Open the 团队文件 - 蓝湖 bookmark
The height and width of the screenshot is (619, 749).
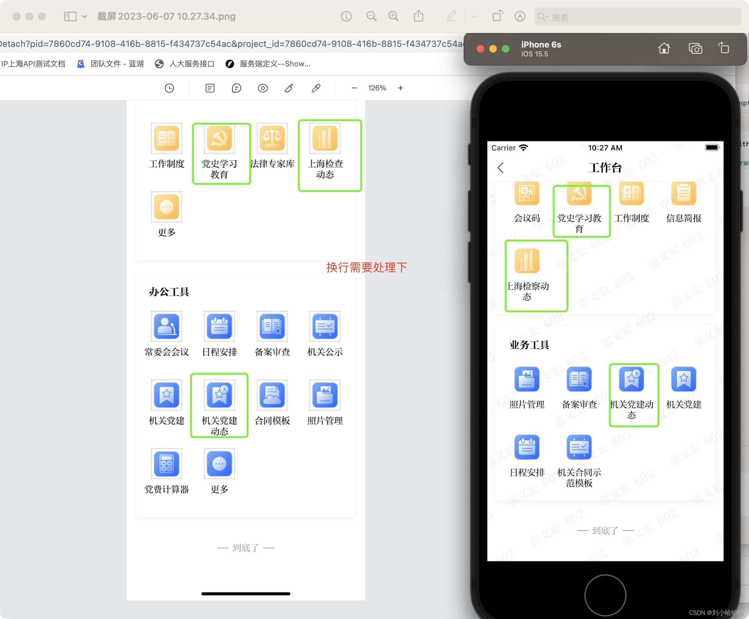click(111, 64)
